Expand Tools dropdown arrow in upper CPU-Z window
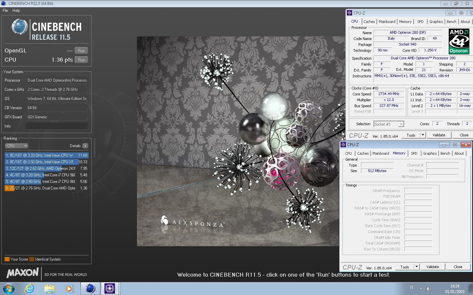 tap(423, 135)
